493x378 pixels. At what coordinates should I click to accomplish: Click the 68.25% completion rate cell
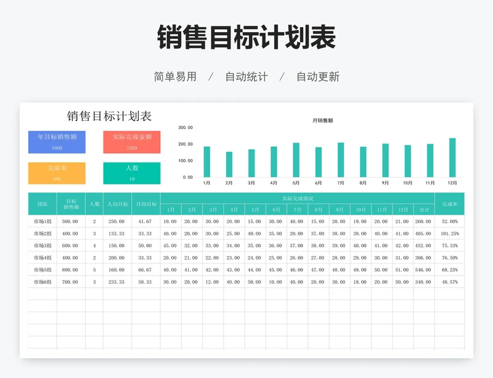pos(450,269)
